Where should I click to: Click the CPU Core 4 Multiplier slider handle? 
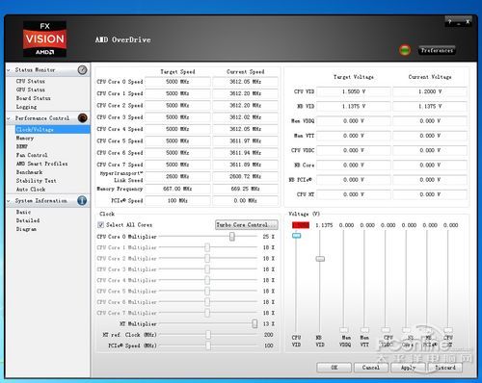click(x=207, y=280)
